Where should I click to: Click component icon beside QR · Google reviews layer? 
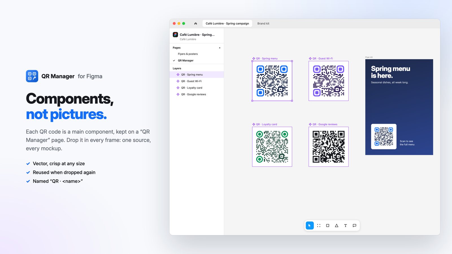[x=178, y=95]
